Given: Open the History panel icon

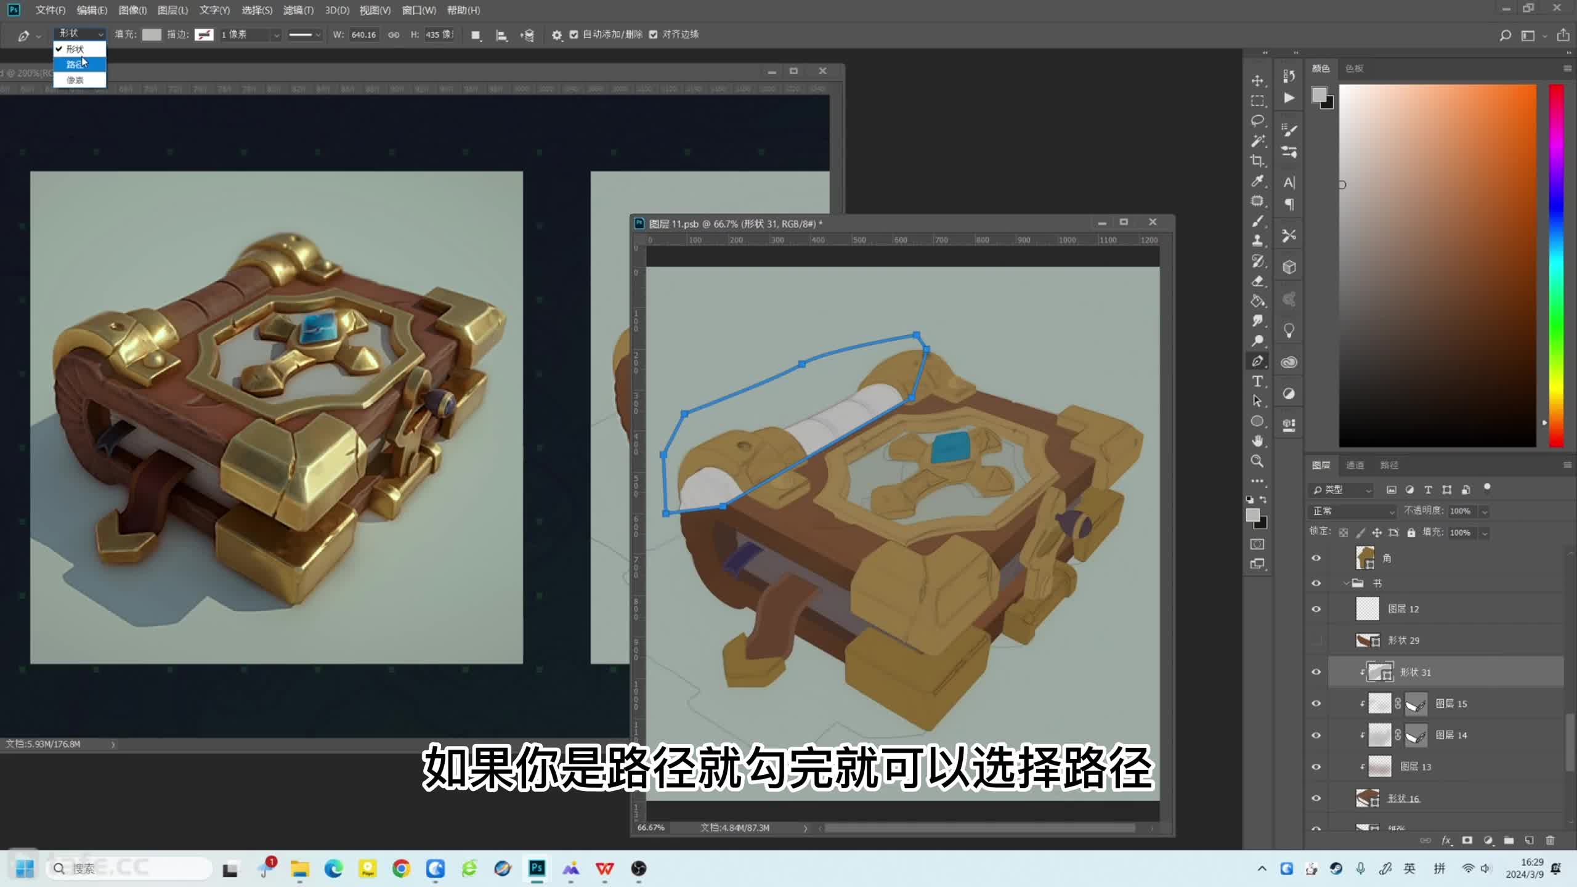Looking at the screenshot, I should tap(1289, 76).
